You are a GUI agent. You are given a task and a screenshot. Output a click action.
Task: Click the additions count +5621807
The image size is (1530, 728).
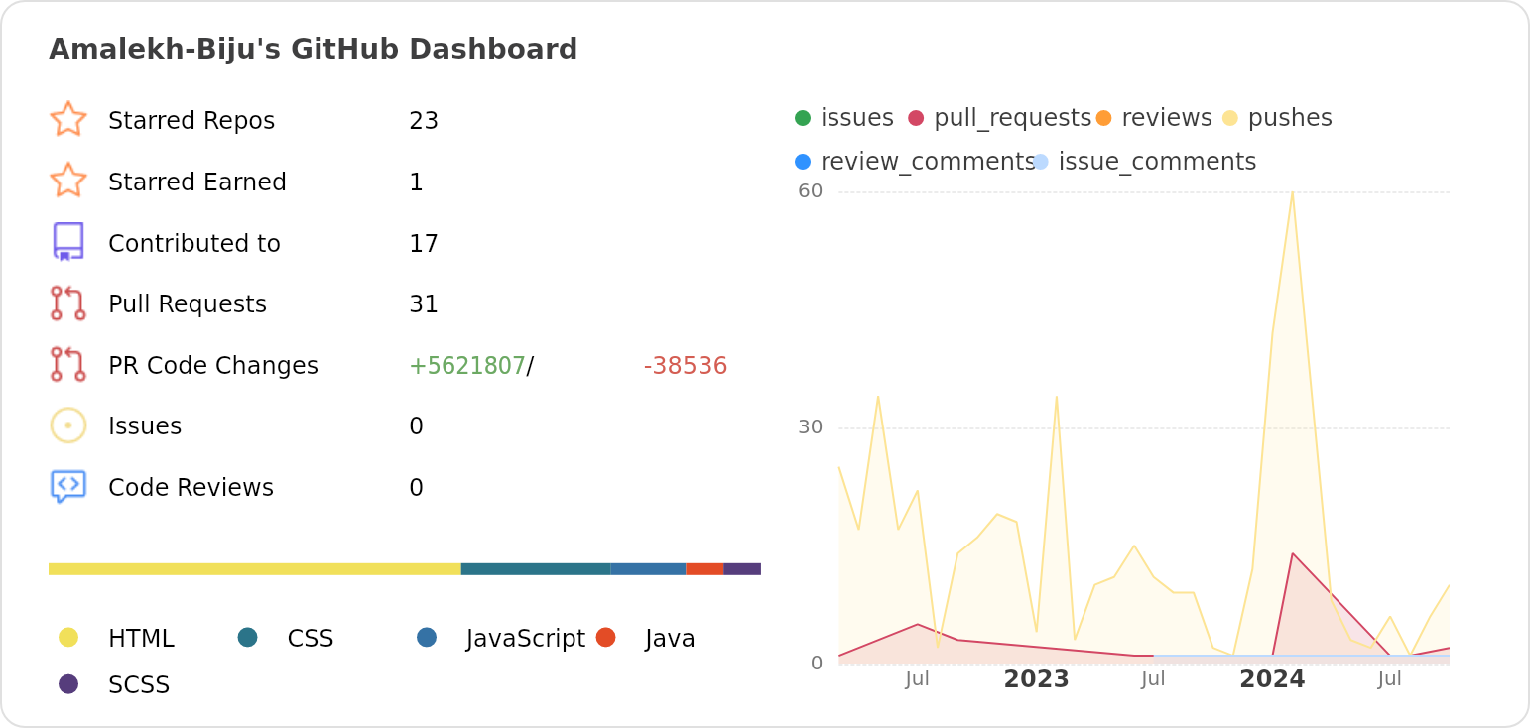click(467, 366)
